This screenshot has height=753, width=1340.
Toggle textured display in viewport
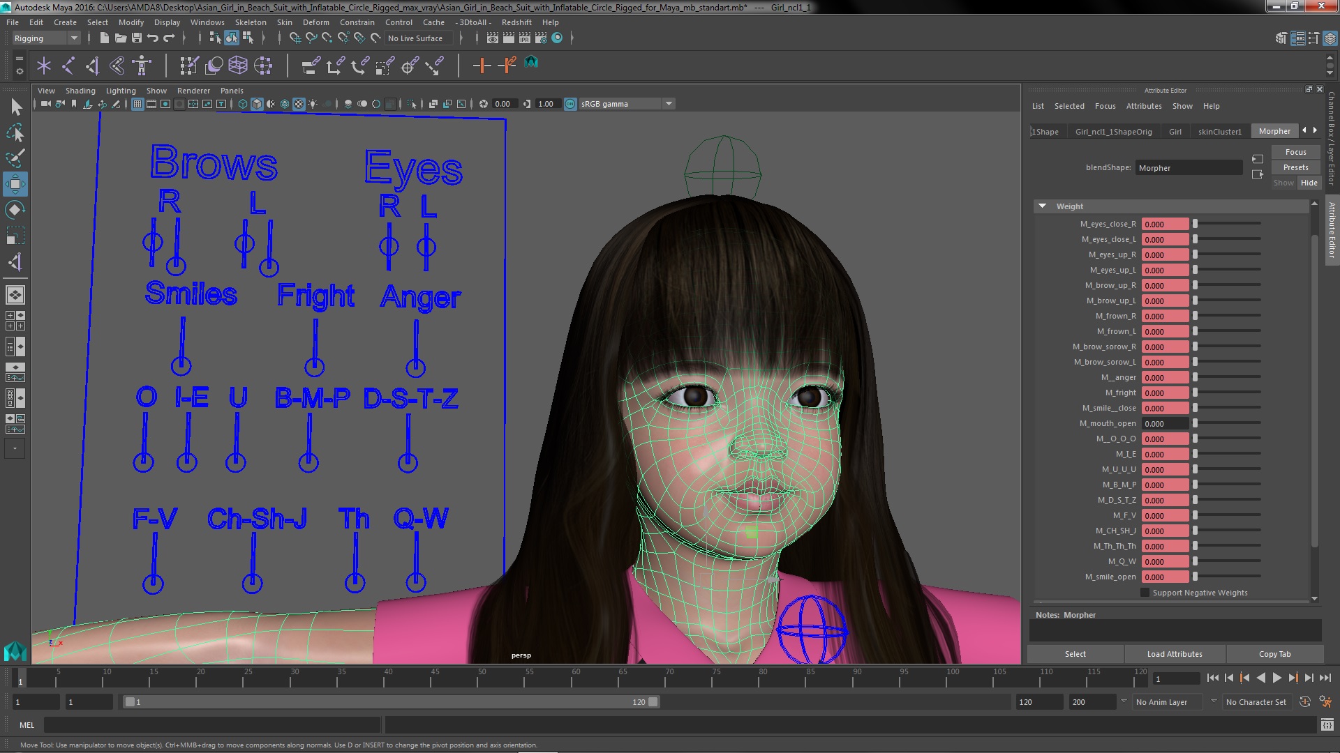(299, 104)
